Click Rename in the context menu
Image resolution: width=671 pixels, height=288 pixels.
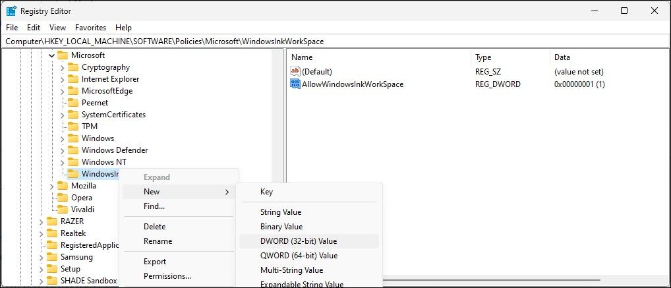(x=179, y=241)
